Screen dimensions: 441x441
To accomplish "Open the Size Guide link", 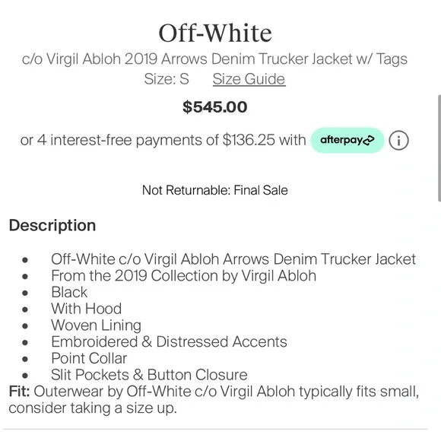I will tap(249, 79).
